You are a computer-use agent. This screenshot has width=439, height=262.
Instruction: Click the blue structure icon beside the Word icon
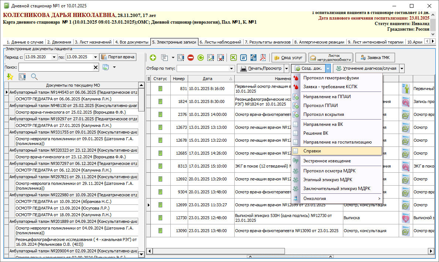click(x=253, y=58)
